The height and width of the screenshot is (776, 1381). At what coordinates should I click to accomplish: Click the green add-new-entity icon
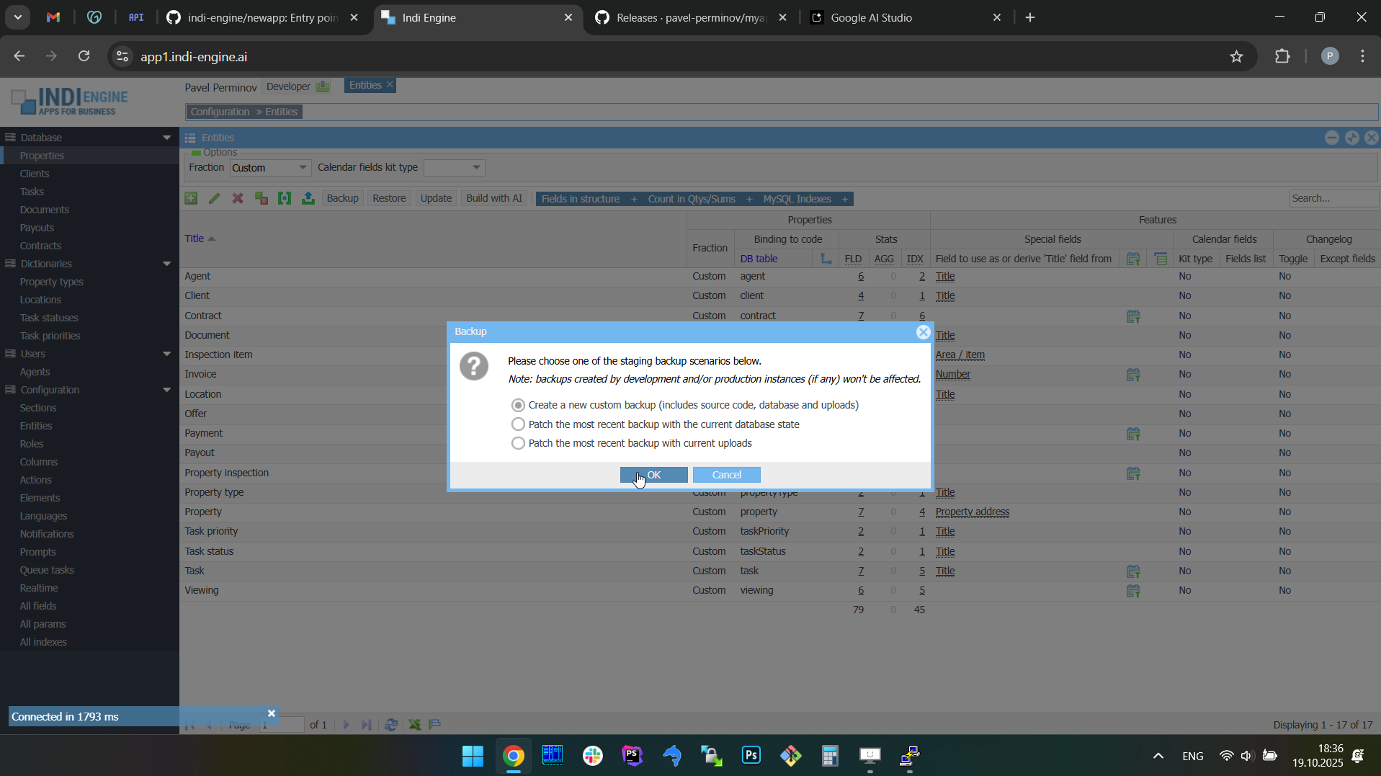pyautogui.click(x=191, y=199)
